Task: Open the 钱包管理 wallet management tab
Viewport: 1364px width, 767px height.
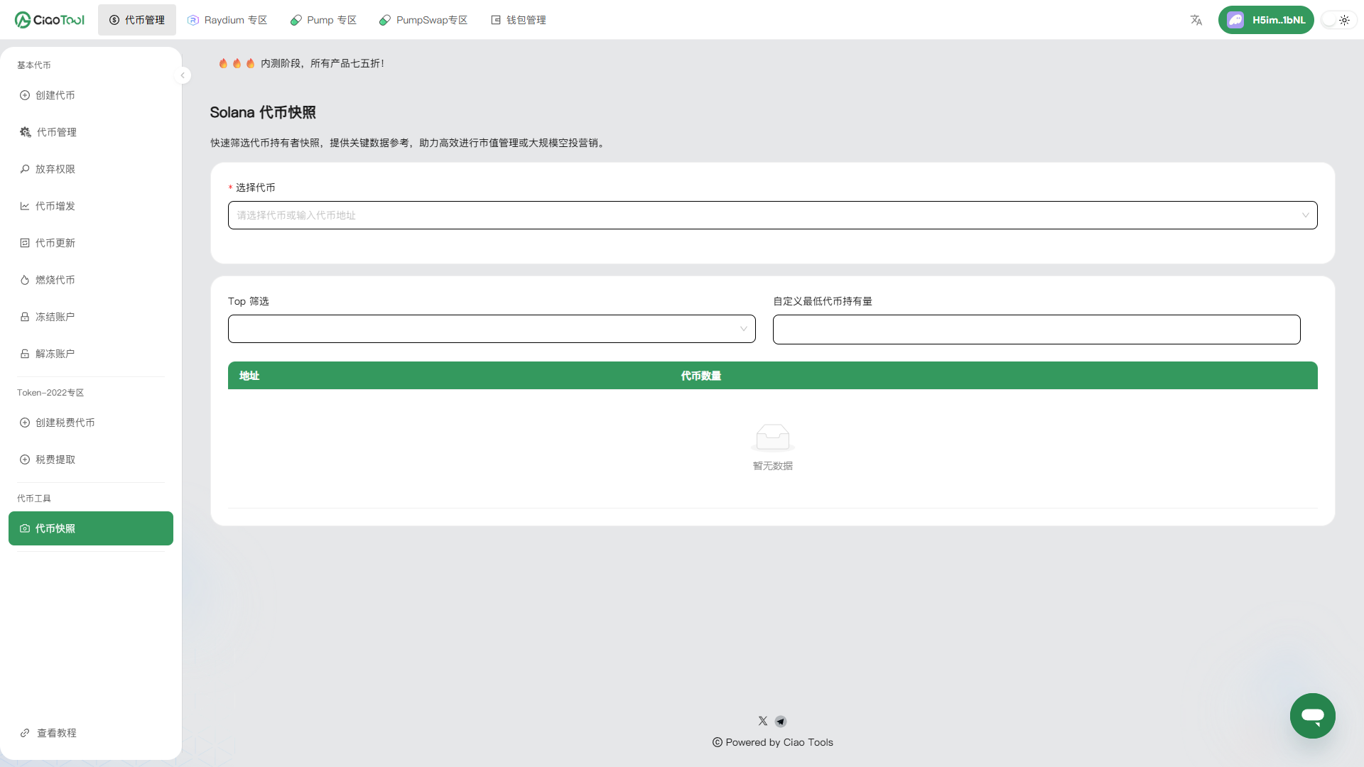Action: pyautogui.click(x=519, y=20)
